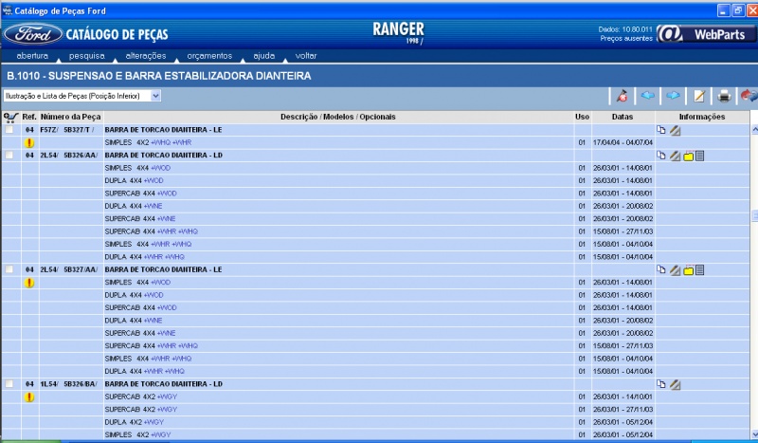Click the Informações column header

coord(702,117)
